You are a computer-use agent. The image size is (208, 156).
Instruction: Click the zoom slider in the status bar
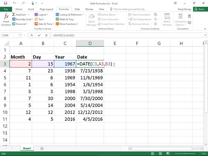click(x=185, y=154)
